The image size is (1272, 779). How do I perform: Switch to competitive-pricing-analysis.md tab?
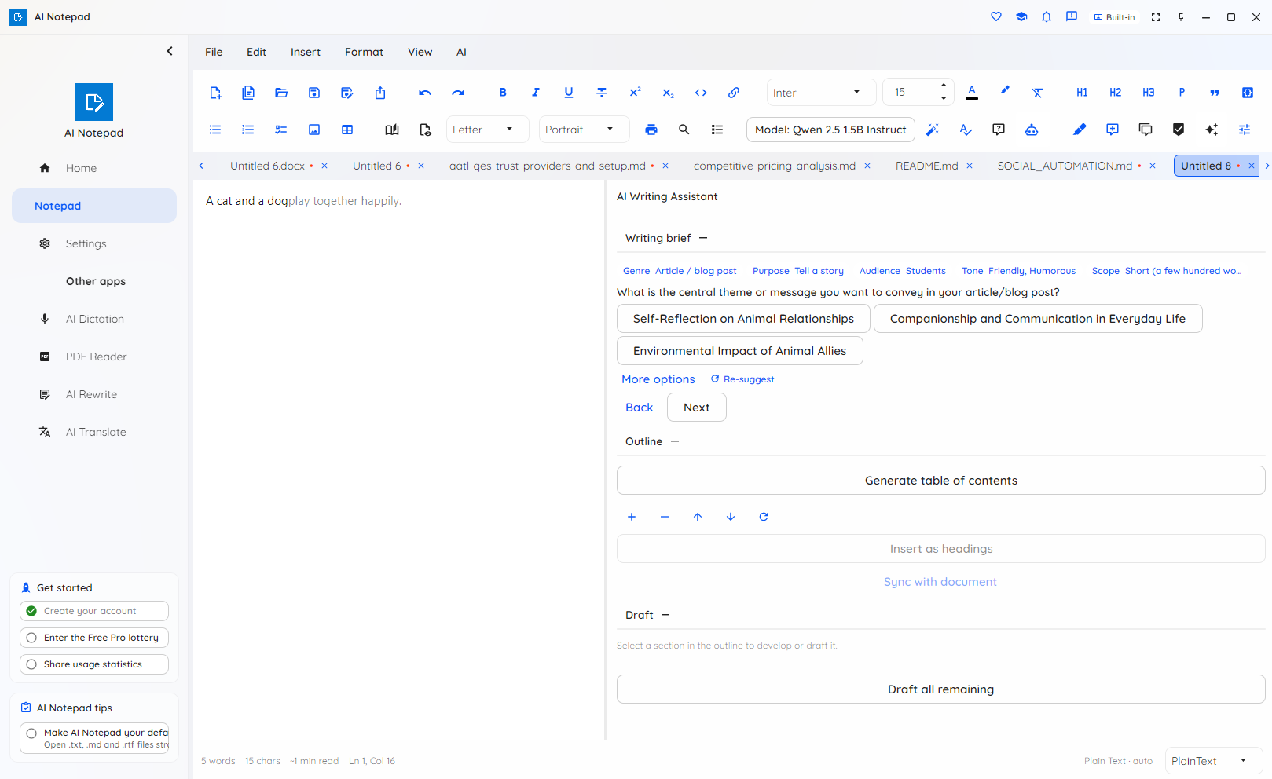click(775, 166)
